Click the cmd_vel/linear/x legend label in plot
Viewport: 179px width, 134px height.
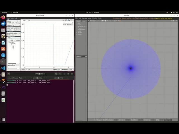[x=68, y=24]
